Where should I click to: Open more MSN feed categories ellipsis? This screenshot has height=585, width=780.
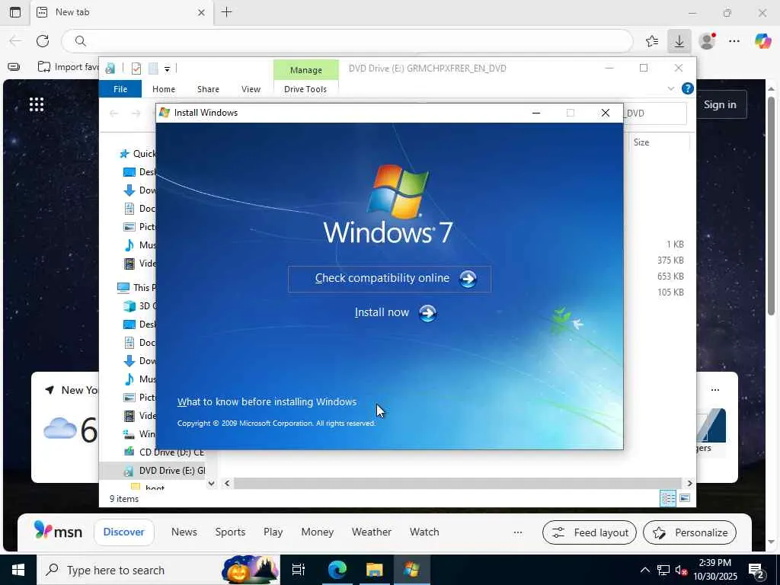tap(518, 532)
